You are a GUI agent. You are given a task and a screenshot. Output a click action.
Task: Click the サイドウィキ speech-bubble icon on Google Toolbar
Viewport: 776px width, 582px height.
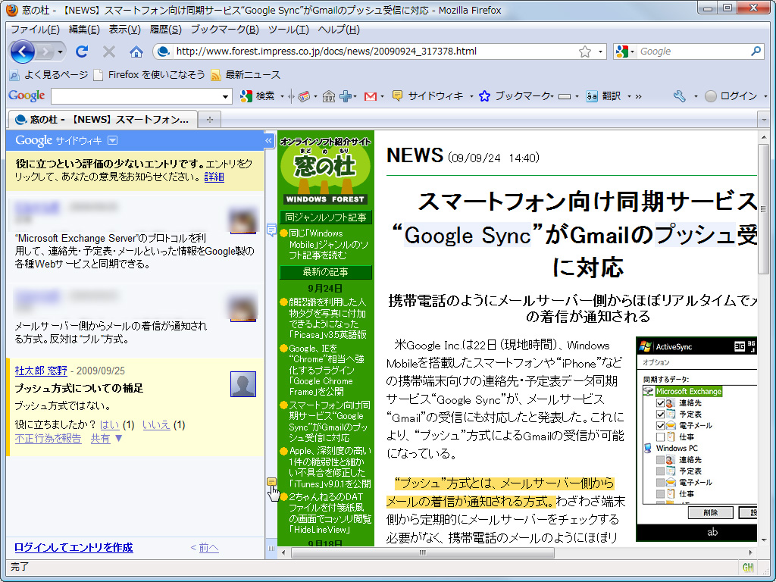tap(397, 97)
